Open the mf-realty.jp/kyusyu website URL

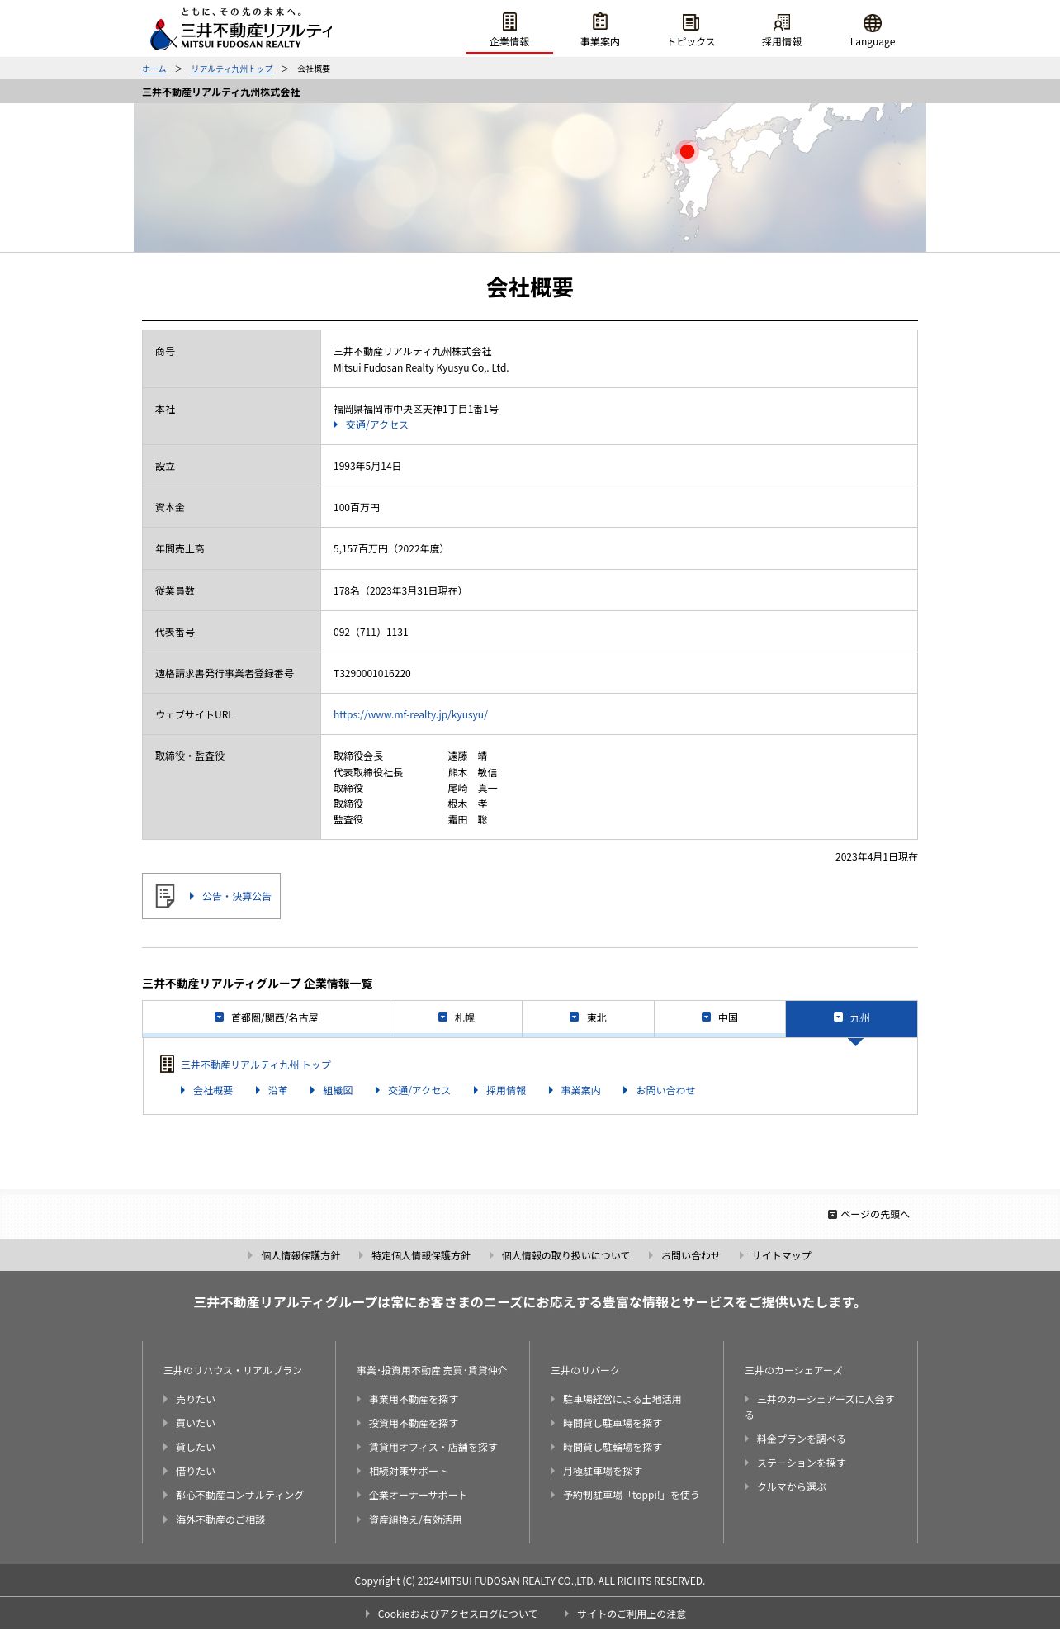(x=410, y=714)
